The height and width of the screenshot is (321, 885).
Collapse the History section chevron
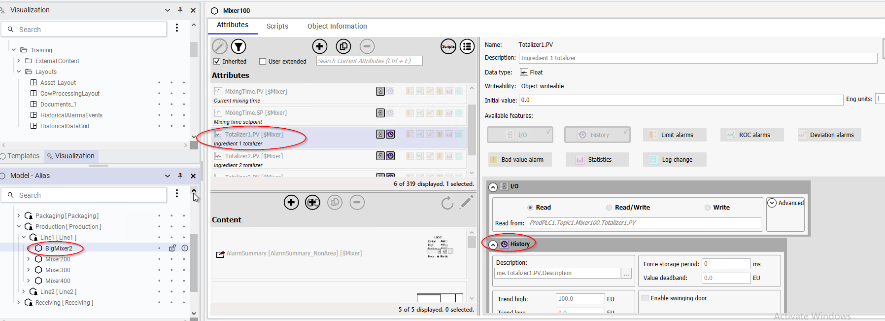[x=493, y=245]
